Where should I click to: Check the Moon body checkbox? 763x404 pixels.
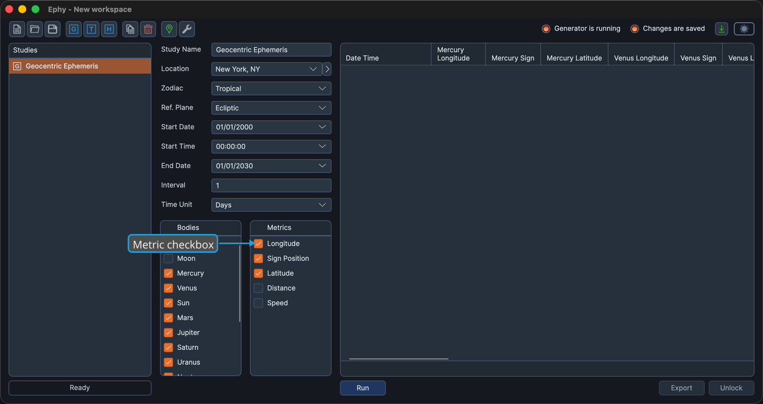tap(169, 258)
